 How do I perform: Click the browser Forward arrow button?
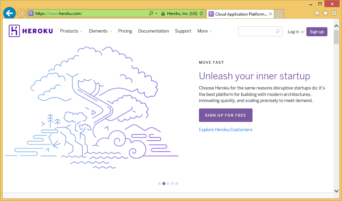coord(21,14)
